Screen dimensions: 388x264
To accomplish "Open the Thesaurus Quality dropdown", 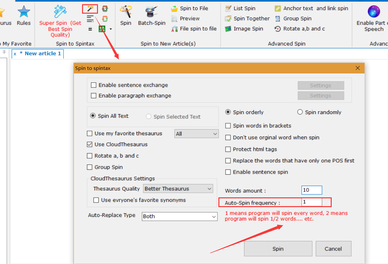I will 178,189.
